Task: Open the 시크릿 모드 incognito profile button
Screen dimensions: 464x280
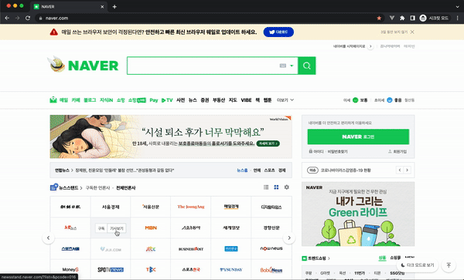Action: pos(435,18)
